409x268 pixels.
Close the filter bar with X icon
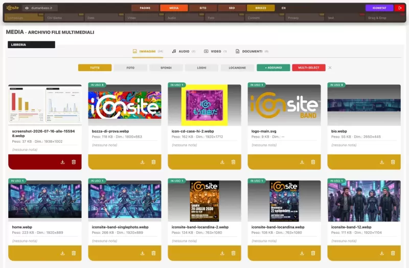[x=330, y=68]
